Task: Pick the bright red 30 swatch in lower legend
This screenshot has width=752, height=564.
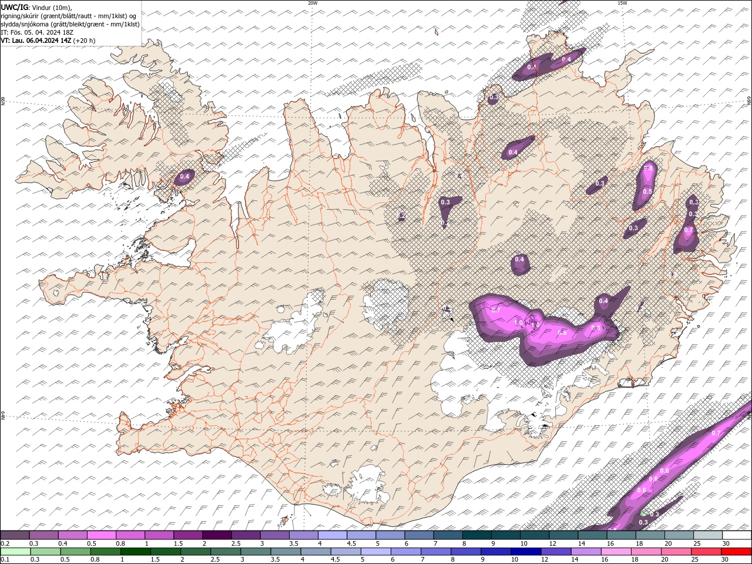Action: [736, 551]
